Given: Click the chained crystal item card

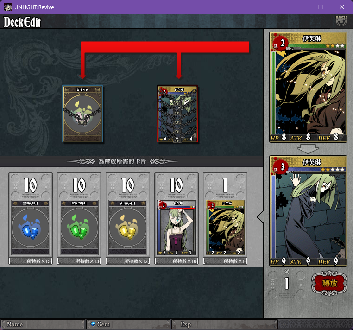Looking at the screenshot, I should coord(82,114).
